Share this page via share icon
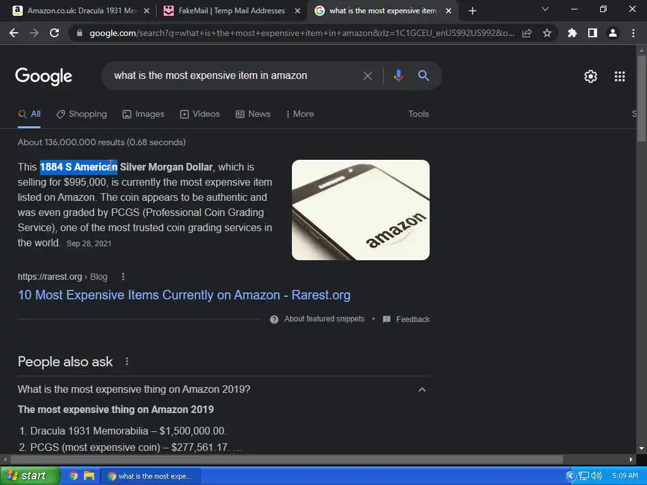Viewport: 647px width, 485px height. (527, 33)
